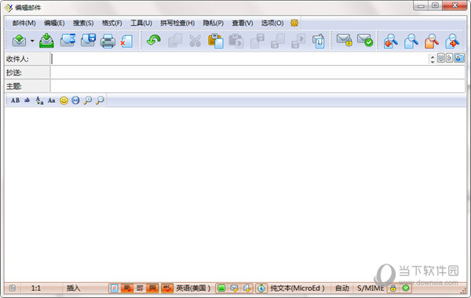471x298 pixels.
Task: Click the message body text area
Action: pyautogui.click(x=235, y=194)
